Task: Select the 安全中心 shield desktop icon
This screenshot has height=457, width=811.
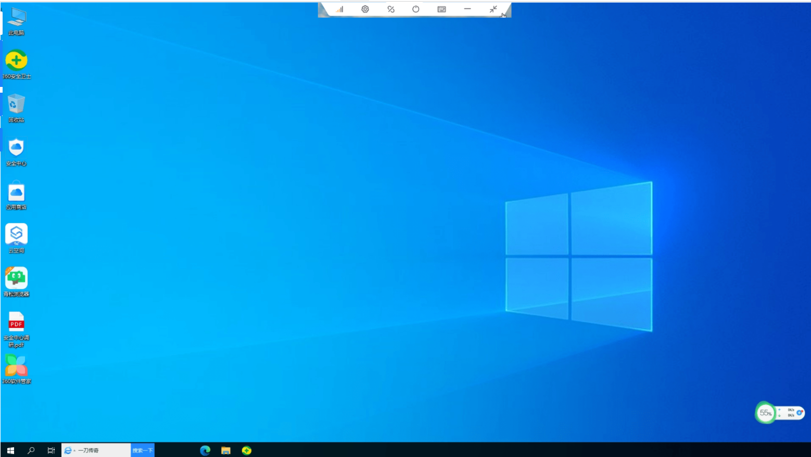Action: pyautogui.click(x=17, y=152)
